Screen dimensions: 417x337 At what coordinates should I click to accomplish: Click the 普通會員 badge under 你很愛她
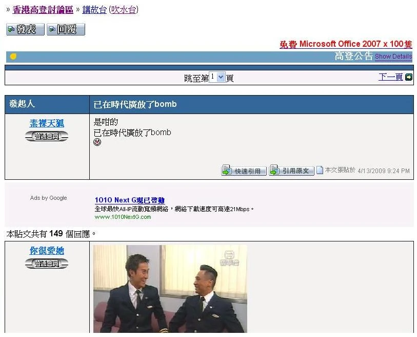(47, 264)
